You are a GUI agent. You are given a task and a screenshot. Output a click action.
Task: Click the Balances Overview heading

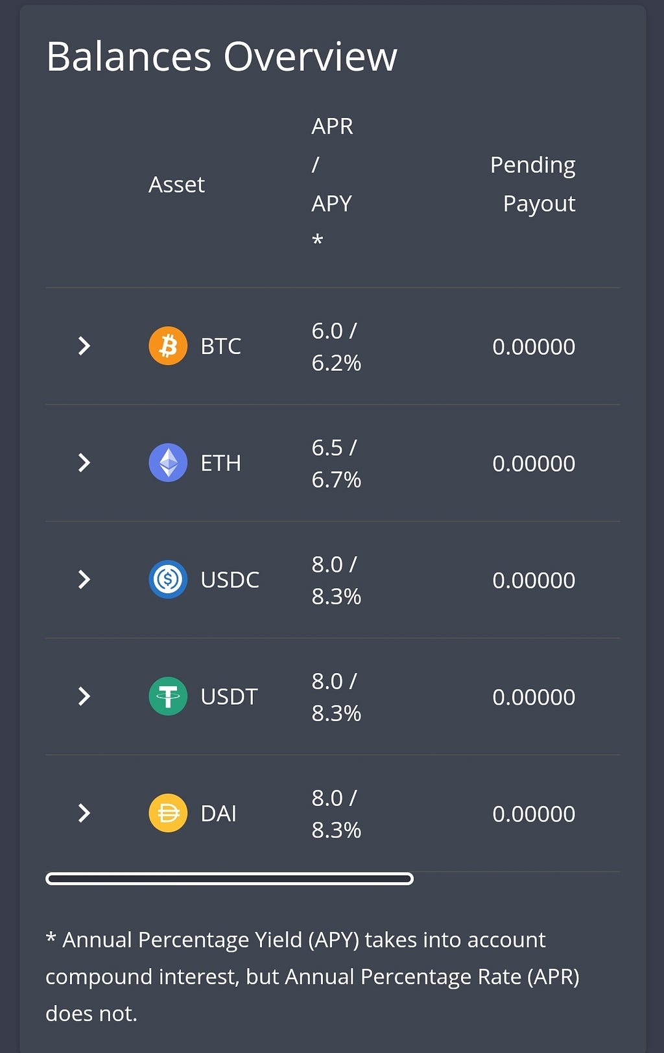(222, 56)
